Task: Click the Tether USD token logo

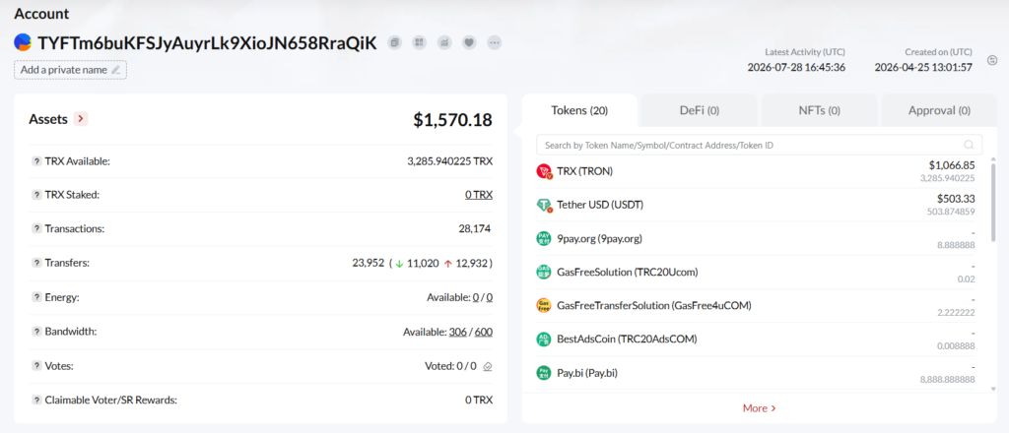Action: point(544,205)
